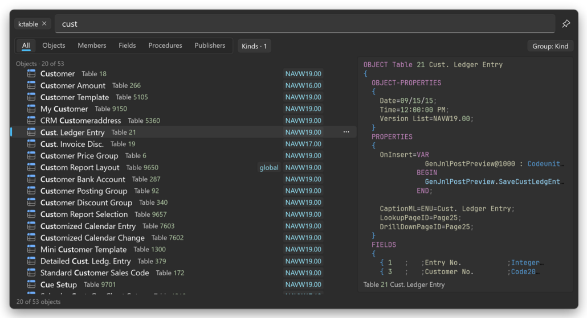Select the Customized Calendar Change result
Image resolution: width=587 pixels, height=318 pixels.
[184, 238]
